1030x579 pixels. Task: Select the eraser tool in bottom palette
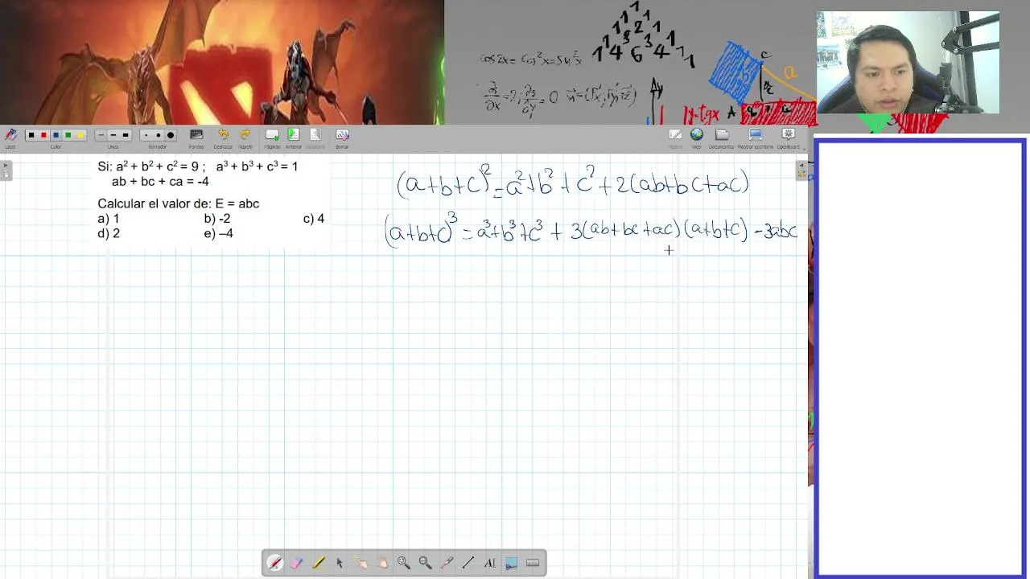coord(296,563)
